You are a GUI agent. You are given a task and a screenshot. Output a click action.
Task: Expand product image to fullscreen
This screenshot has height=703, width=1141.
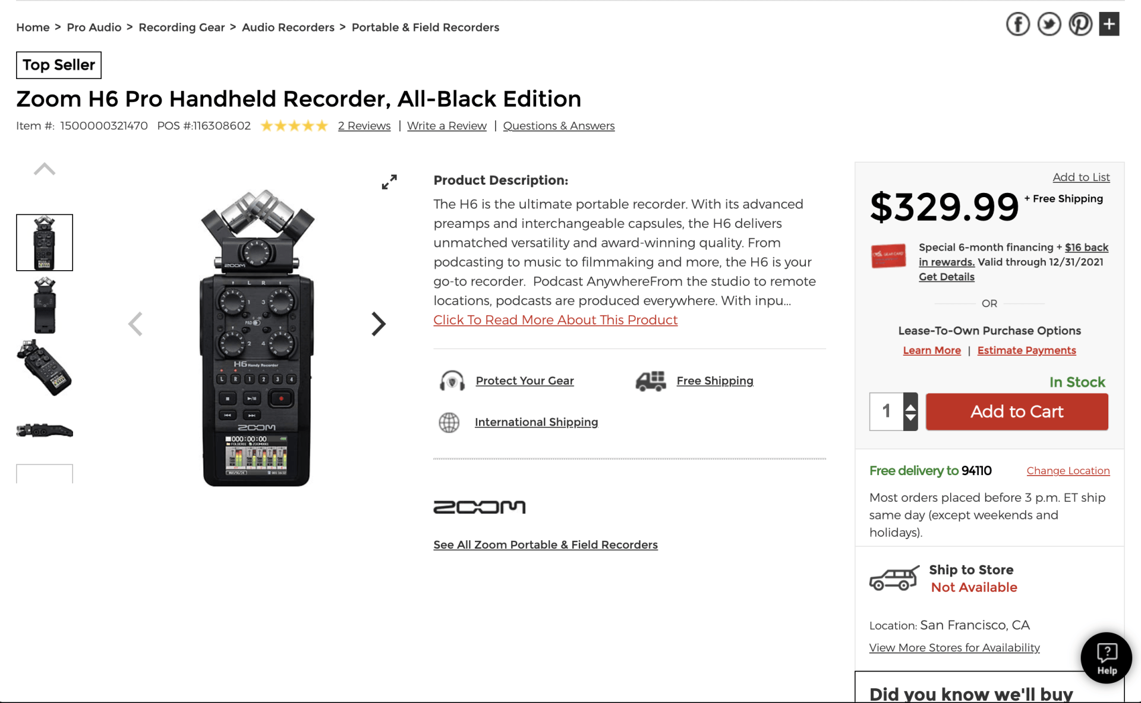[389, 182]
